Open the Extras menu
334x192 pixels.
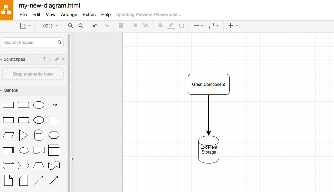pos(89,14)
